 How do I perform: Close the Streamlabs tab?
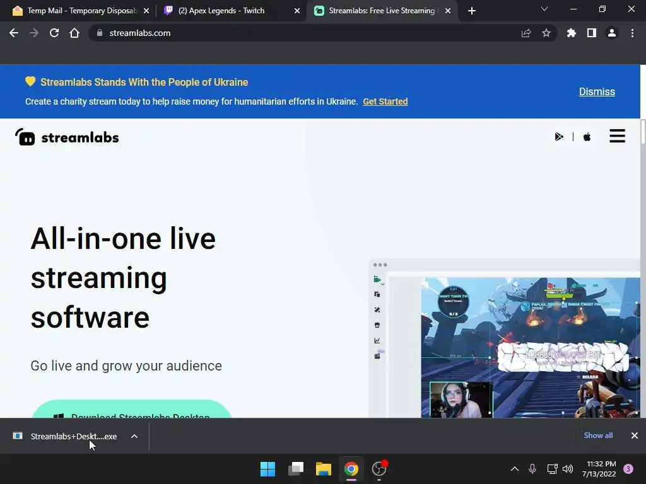448,11
